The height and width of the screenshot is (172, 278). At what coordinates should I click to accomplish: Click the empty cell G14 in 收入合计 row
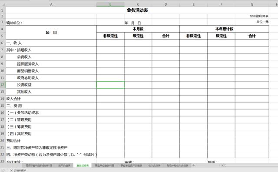252,99
